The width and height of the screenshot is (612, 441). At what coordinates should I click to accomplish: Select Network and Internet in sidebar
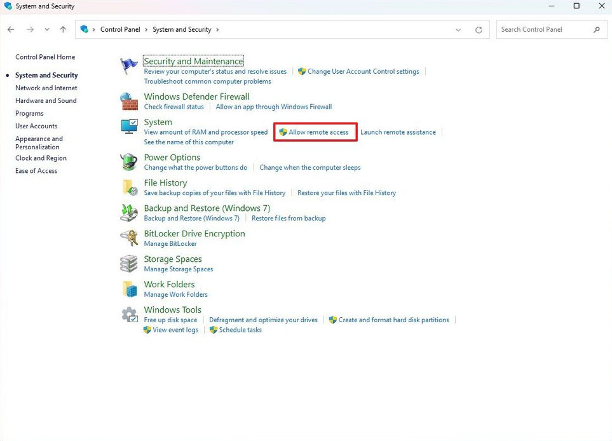point(46,88)
